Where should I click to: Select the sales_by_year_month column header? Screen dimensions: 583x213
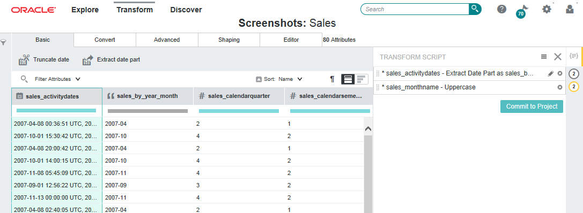pos(147,96)
